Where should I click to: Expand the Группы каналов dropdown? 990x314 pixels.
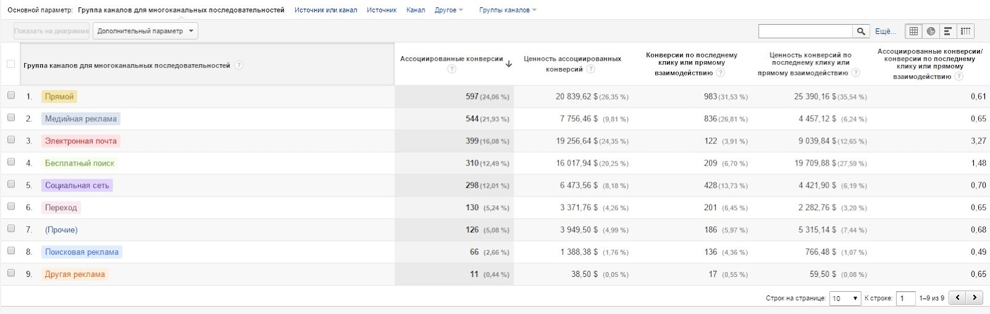507,10
